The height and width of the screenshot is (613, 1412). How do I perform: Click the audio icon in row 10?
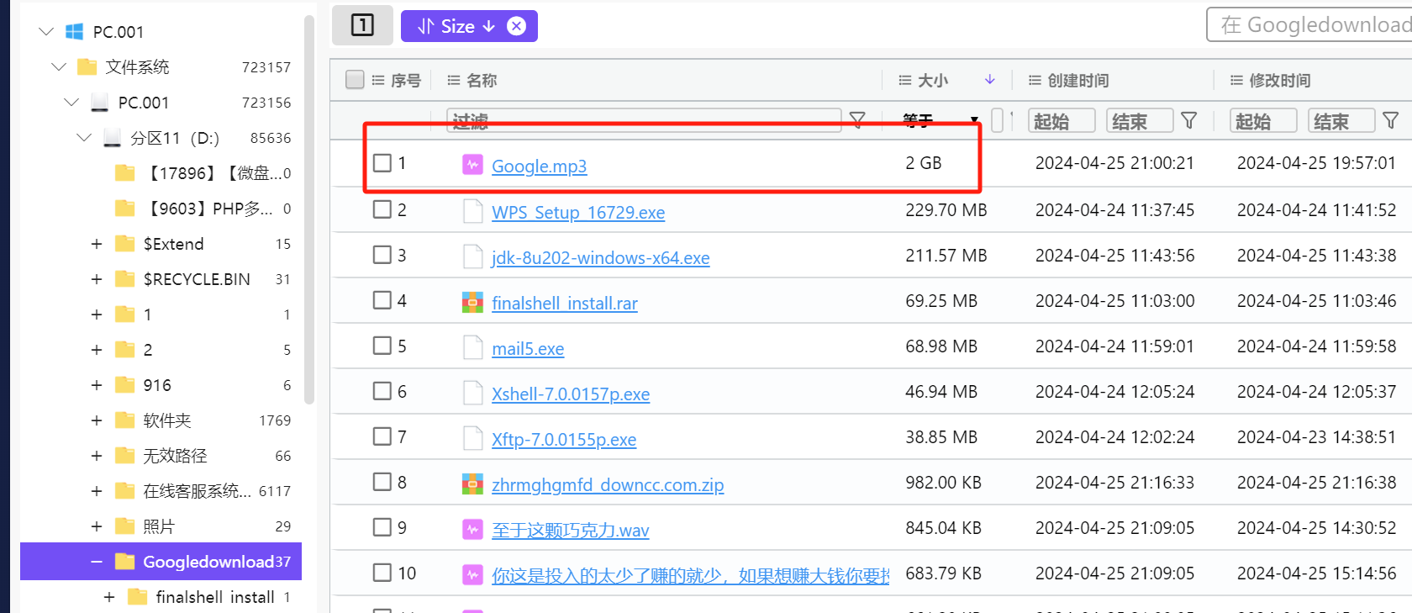pos(472,574)
